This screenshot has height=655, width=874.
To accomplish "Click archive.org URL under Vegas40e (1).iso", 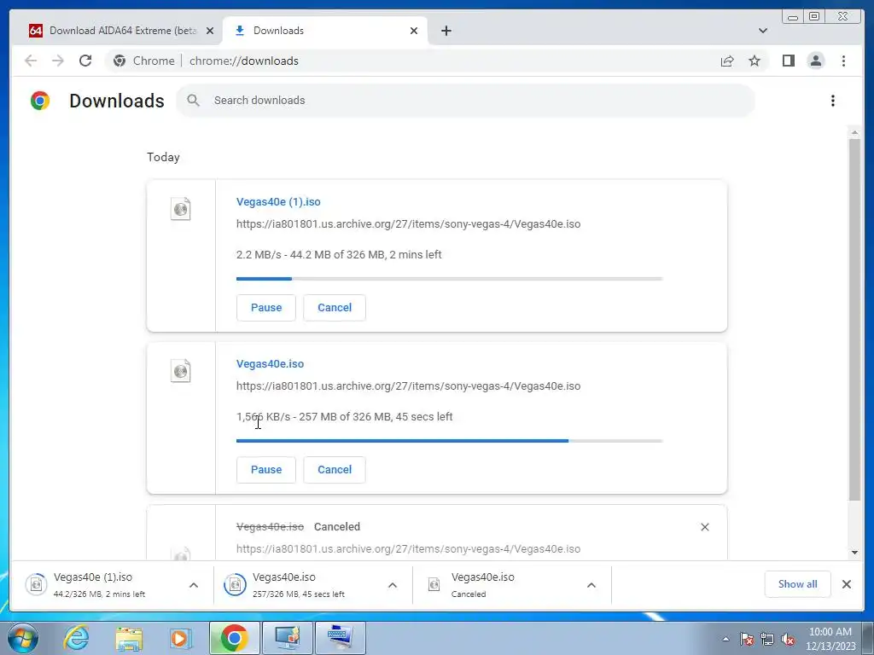I will [x=408, y=224].
